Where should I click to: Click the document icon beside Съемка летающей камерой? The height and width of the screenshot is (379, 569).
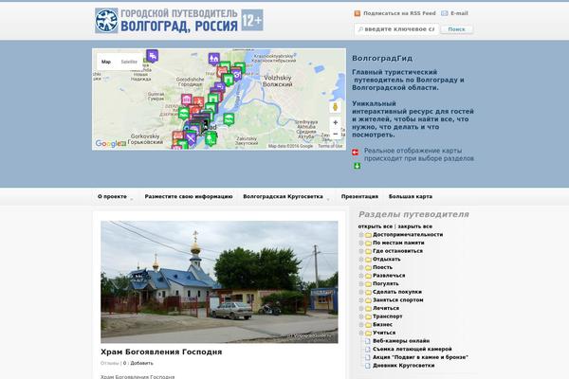pyautogui.click(x=368, y=350)
